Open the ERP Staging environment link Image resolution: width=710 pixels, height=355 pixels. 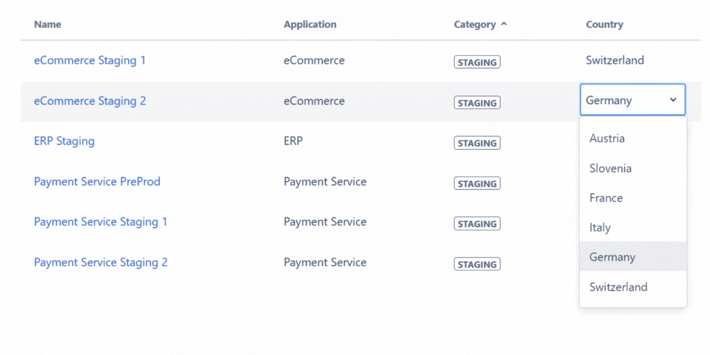[64, 141]
